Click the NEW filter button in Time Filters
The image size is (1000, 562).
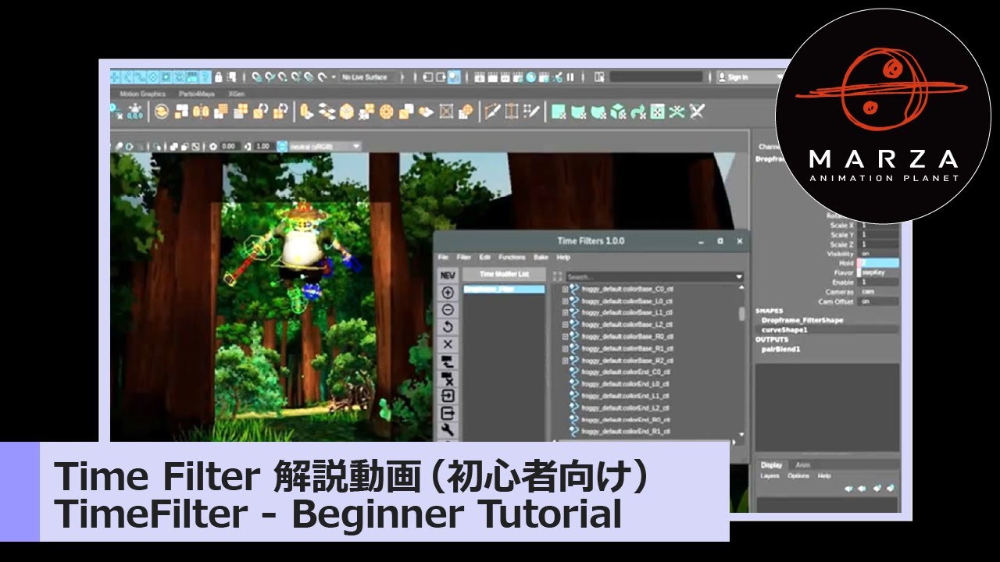[x=448, y=276]
